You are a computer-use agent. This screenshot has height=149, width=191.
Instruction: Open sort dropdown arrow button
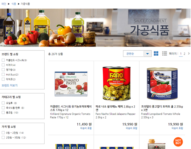click(x=147, y=54)
